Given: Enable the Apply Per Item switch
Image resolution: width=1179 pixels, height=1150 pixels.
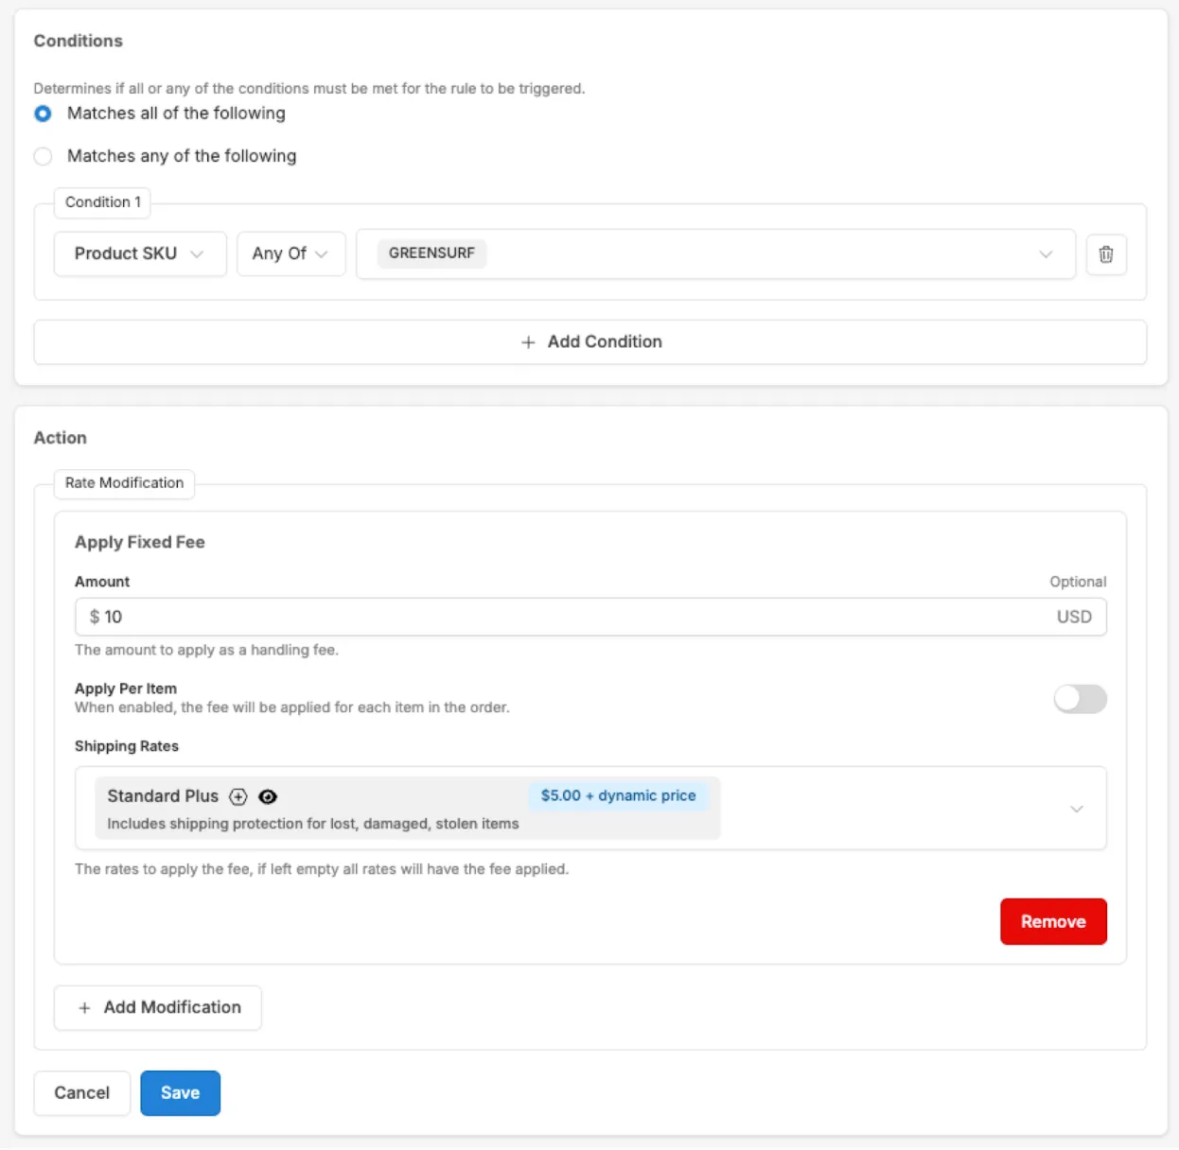Looking at the screenshot, I should (1079, 699).
